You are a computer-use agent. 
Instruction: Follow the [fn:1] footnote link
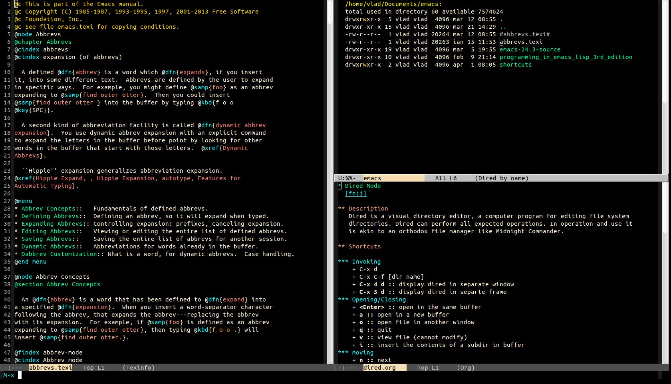[355, 193]
